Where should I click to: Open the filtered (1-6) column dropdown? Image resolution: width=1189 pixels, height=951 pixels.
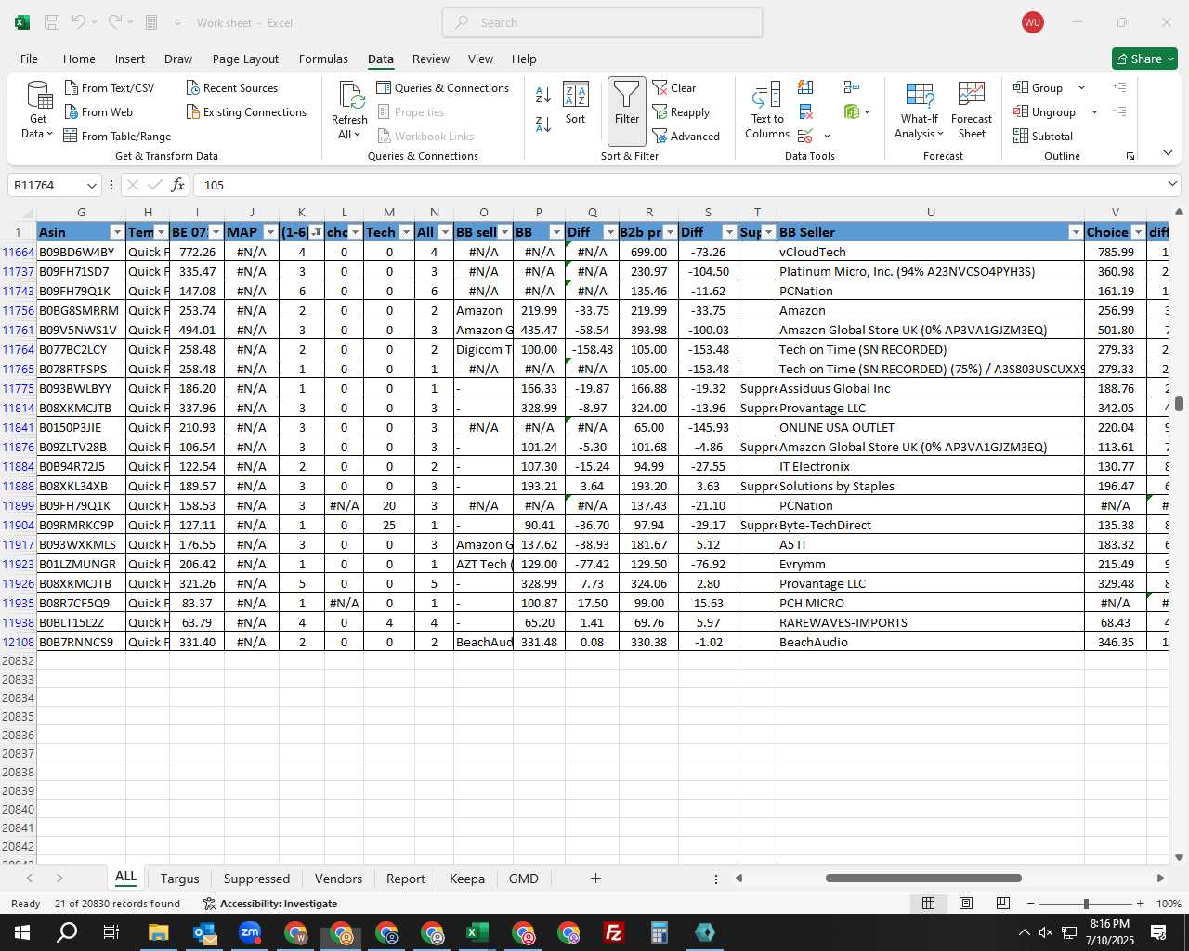click(317, 232)
